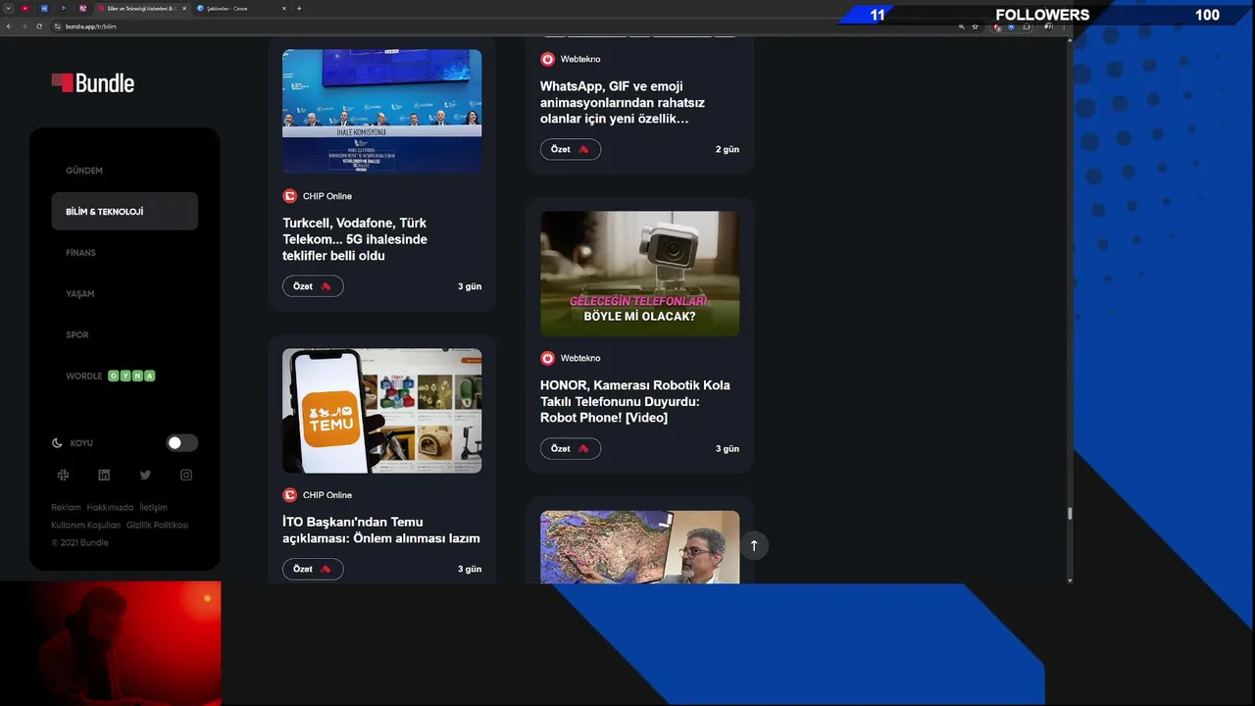Open the 5G ihale komisyonu thumbnail
This screenshot has width=1255, height=706.
pyautogui.click(x=382, y=112)
